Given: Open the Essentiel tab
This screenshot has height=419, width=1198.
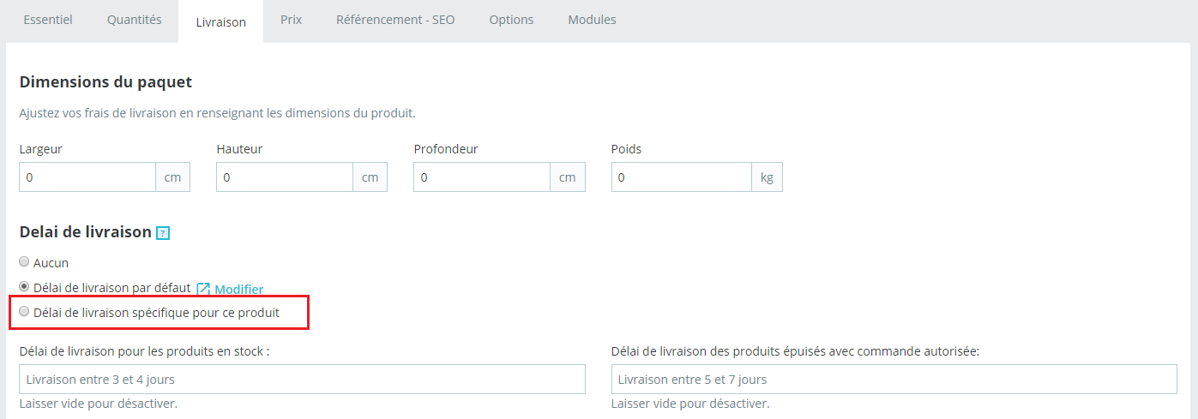Looking at the screenshot, I should pyautogui.click(x=48, y=20).
